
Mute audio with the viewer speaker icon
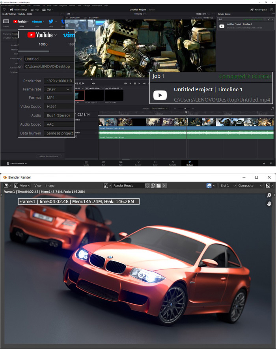point(93,83)
